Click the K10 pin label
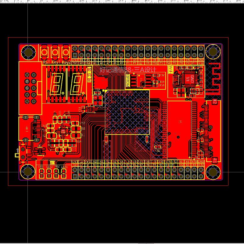This screenshot has width=244, height=244. pos(194,162)
